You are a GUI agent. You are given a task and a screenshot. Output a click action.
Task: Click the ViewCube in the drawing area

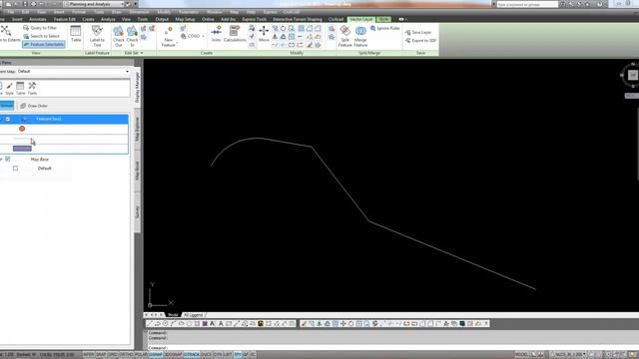click(632, 75)
